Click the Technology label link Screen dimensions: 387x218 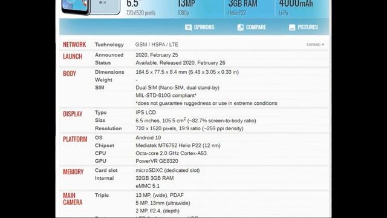(x=109, y=44)
